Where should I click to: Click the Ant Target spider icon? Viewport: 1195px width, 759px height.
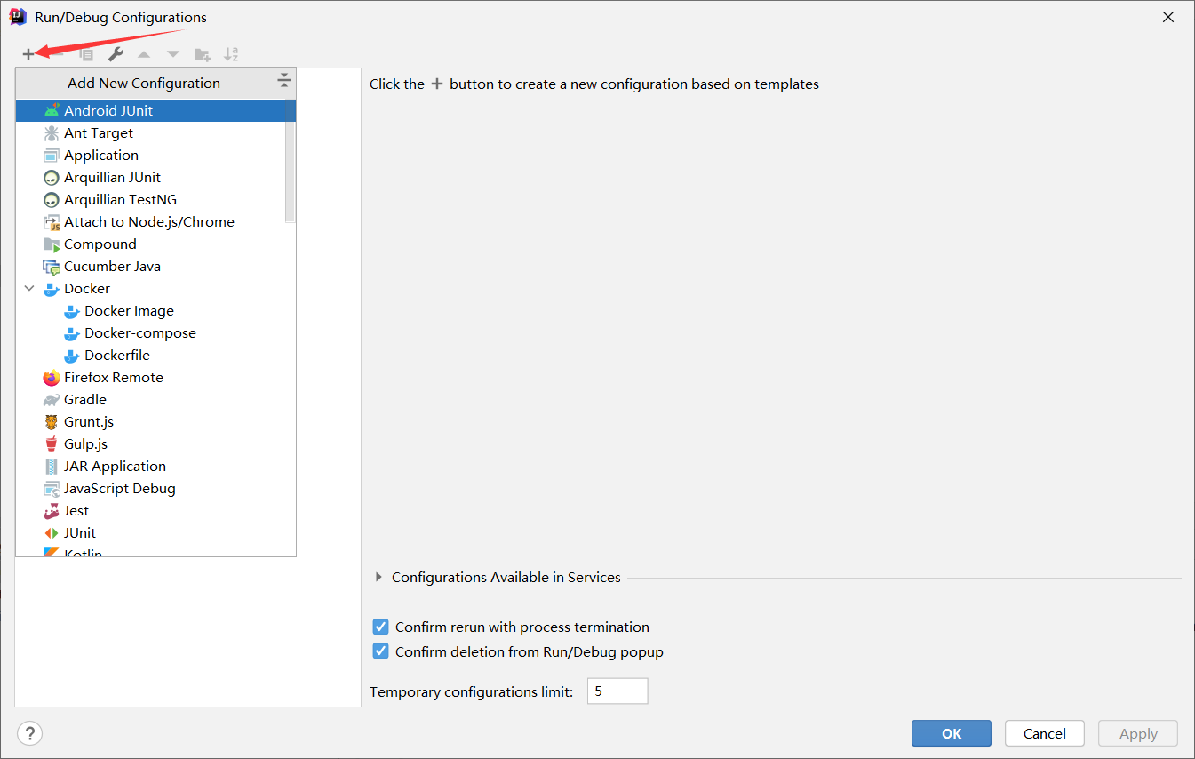pos(52,132)
